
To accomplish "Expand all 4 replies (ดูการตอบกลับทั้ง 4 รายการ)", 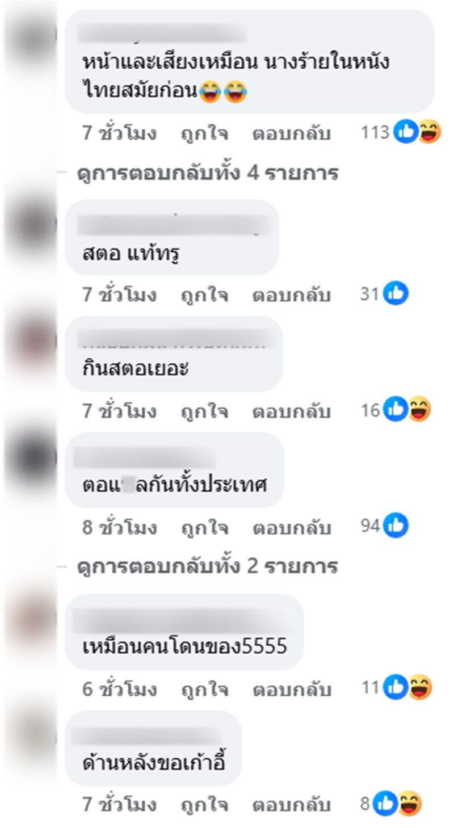I will click(x=208, y=173).
